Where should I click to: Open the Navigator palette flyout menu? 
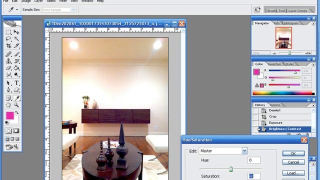click(x=313, y=23)
